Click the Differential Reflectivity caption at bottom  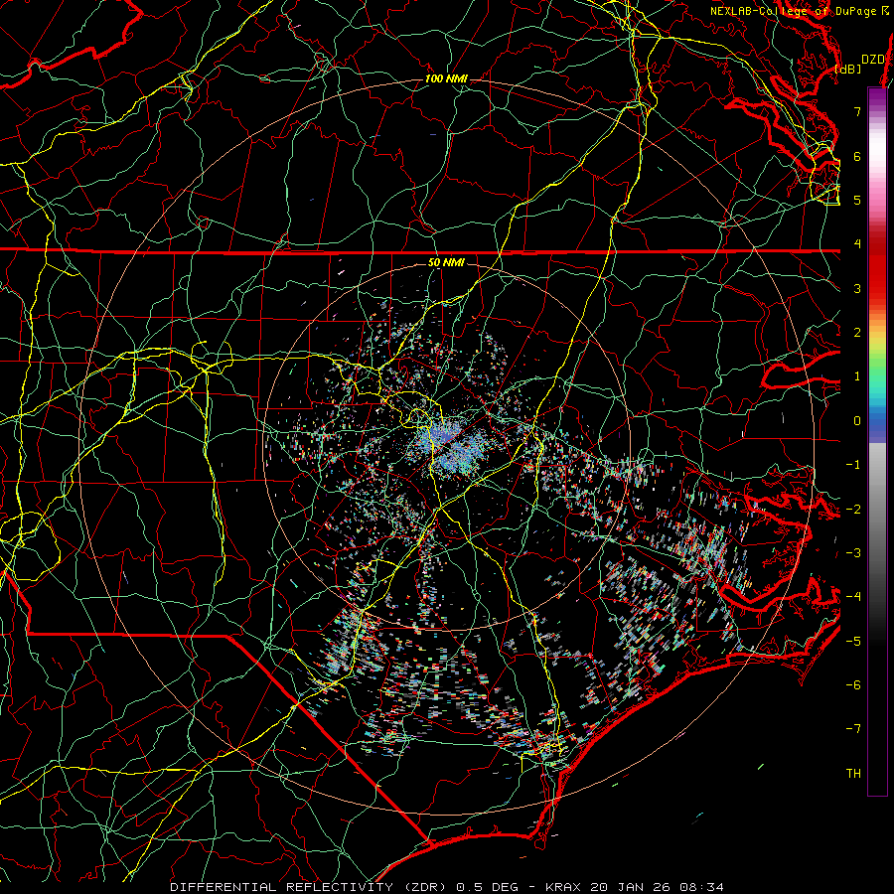click(447, 887)
